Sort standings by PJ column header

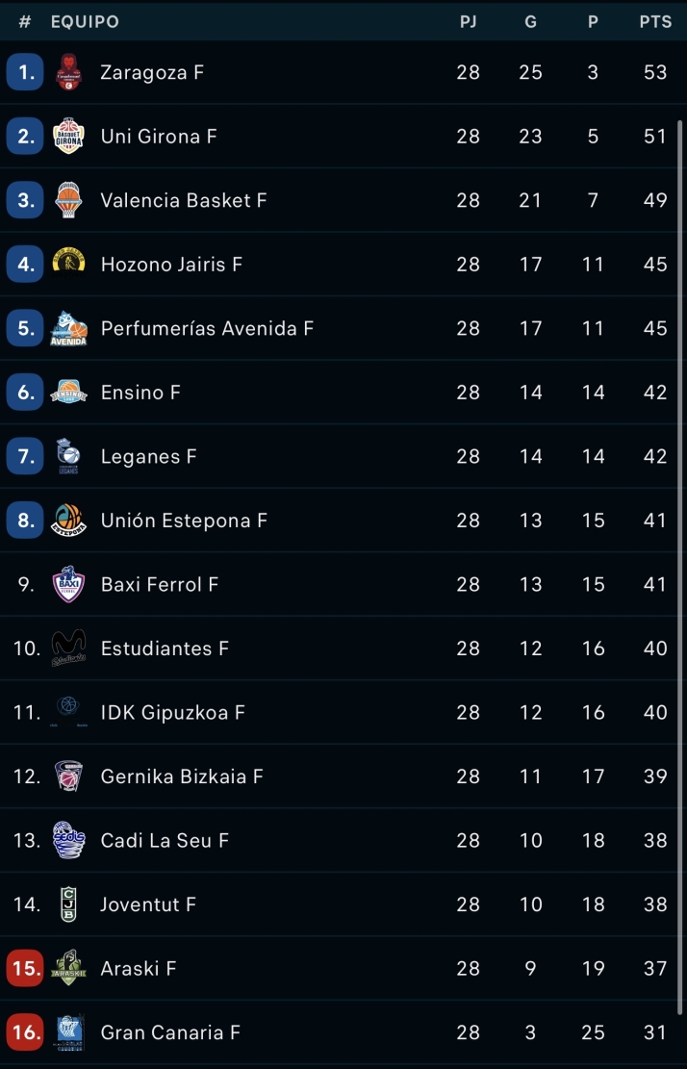pyautogui.click(x=469, y=22)
